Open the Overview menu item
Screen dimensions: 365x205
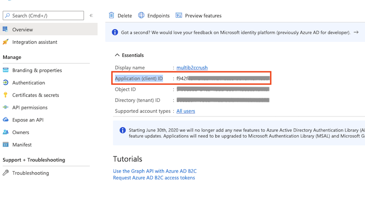pos(49,29)
